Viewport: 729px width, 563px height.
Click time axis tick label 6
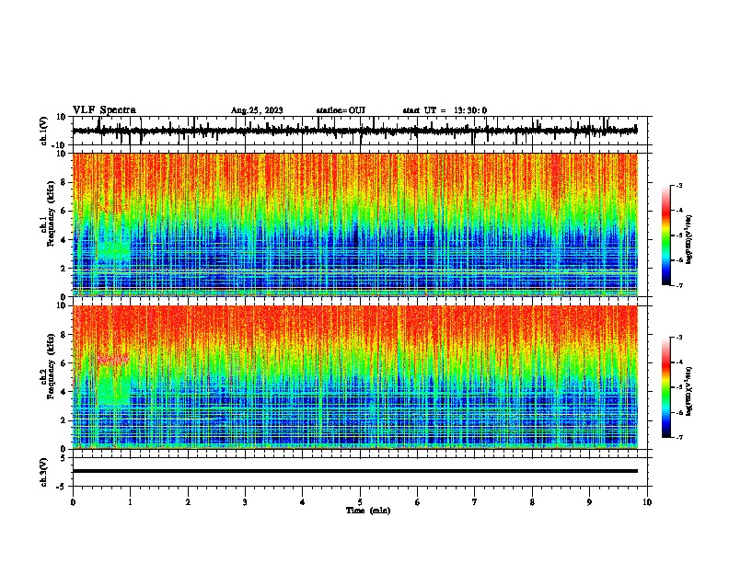click(x=418, y=502)
